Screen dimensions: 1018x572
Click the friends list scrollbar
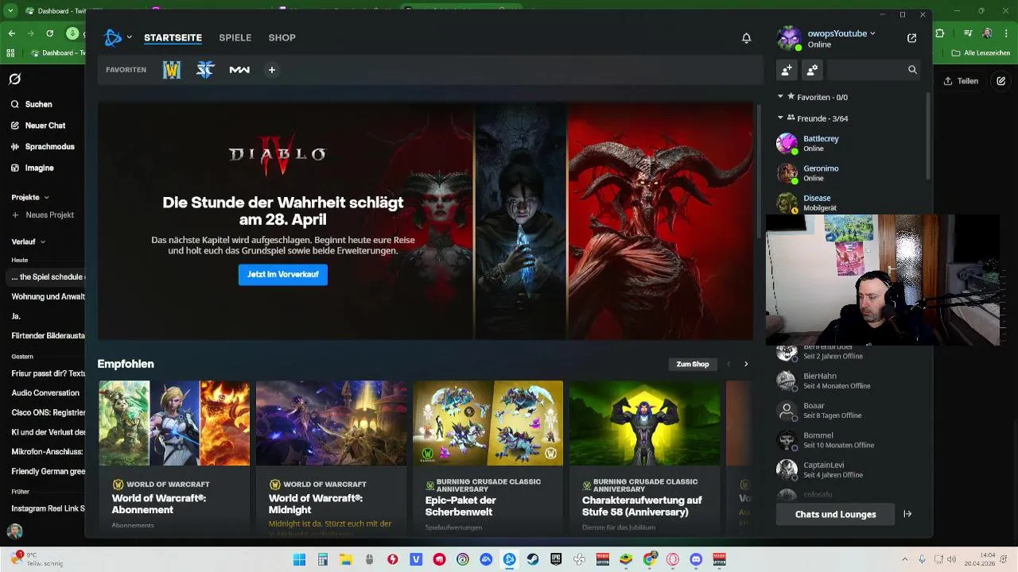coord(927,135)
